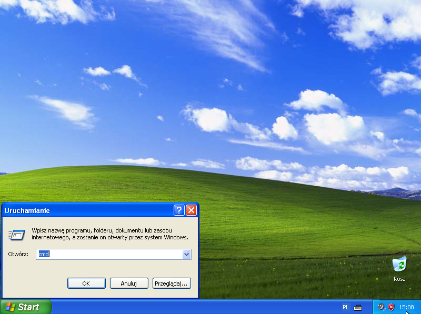This screenshot has height=314, width=421.
Task: Open the Start menu
Action: pos(25,307)
